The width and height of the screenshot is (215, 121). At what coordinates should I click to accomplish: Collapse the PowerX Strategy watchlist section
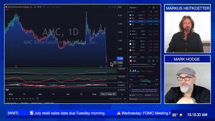coord(130,28)
